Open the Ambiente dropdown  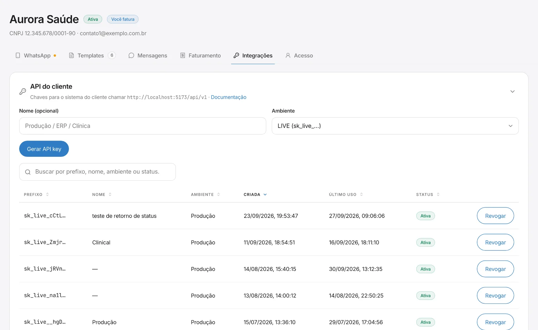coord(395,126)
